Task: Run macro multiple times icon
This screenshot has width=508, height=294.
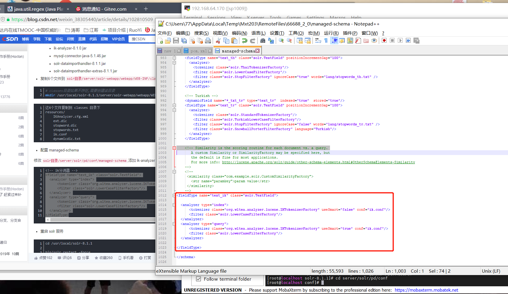Action: [x=408, y=41]
